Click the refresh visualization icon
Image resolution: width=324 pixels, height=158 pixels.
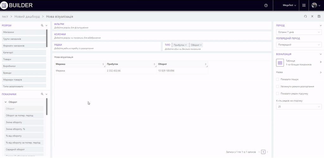[305, 16]
